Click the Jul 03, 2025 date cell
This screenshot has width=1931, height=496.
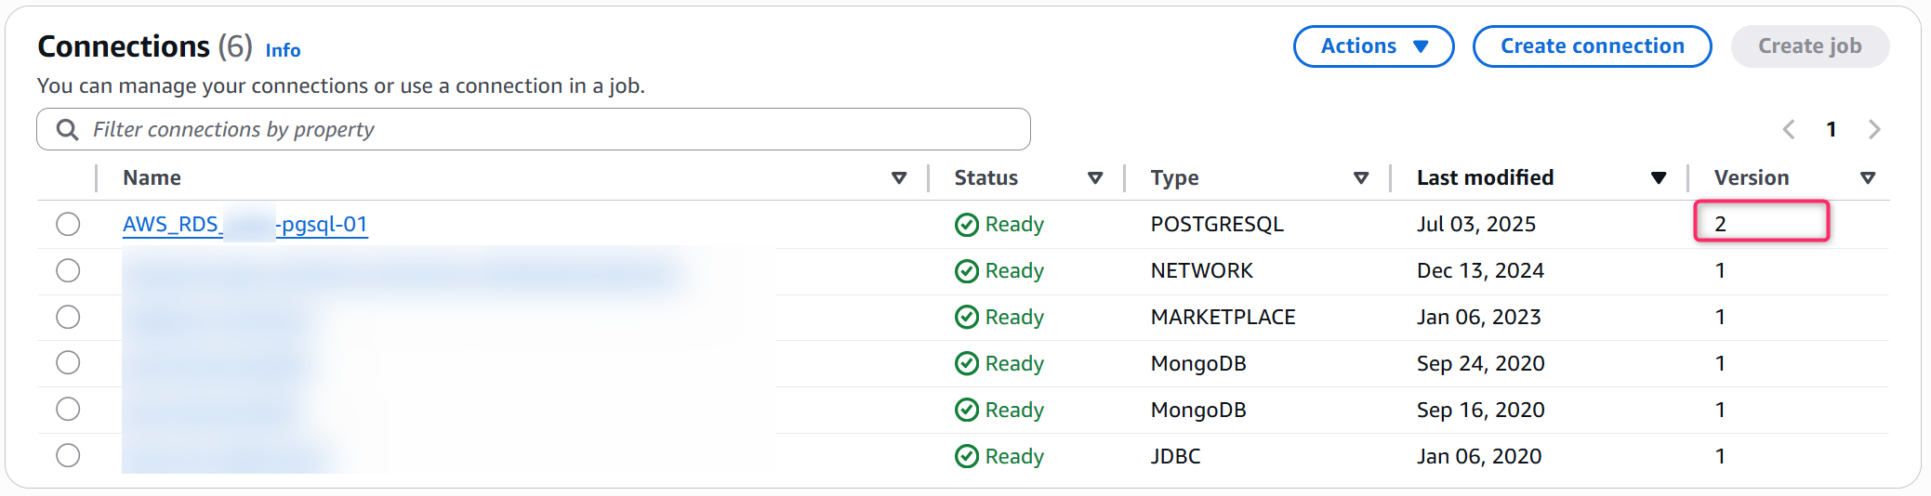pos(1476,224)
